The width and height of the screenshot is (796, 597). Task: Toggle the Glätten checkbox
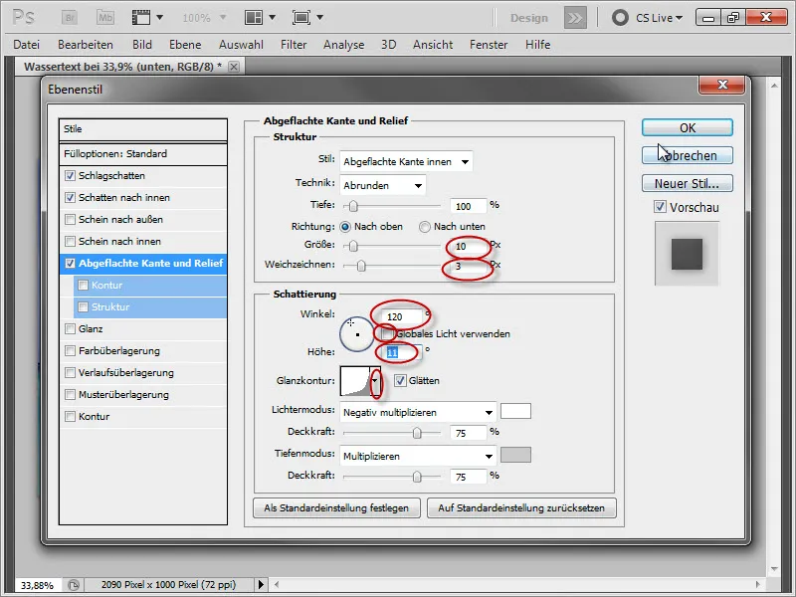coord(400,380)
